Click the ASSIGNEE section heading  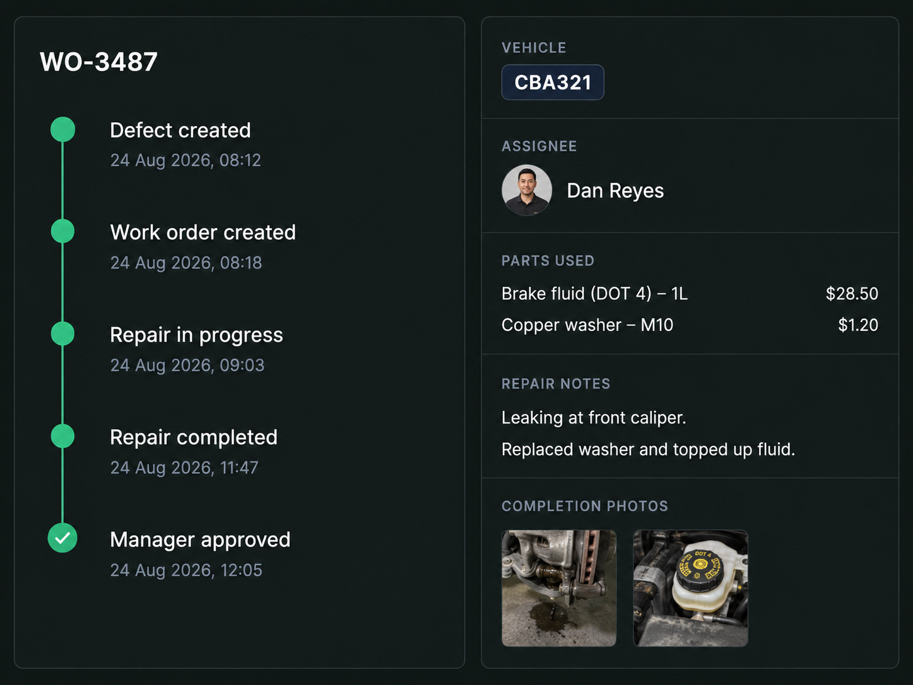click(x=539, y=146)
